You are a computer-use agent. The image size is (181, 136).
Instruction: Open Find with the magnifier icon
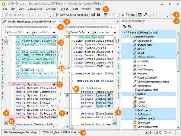click(x=145, y=15)
